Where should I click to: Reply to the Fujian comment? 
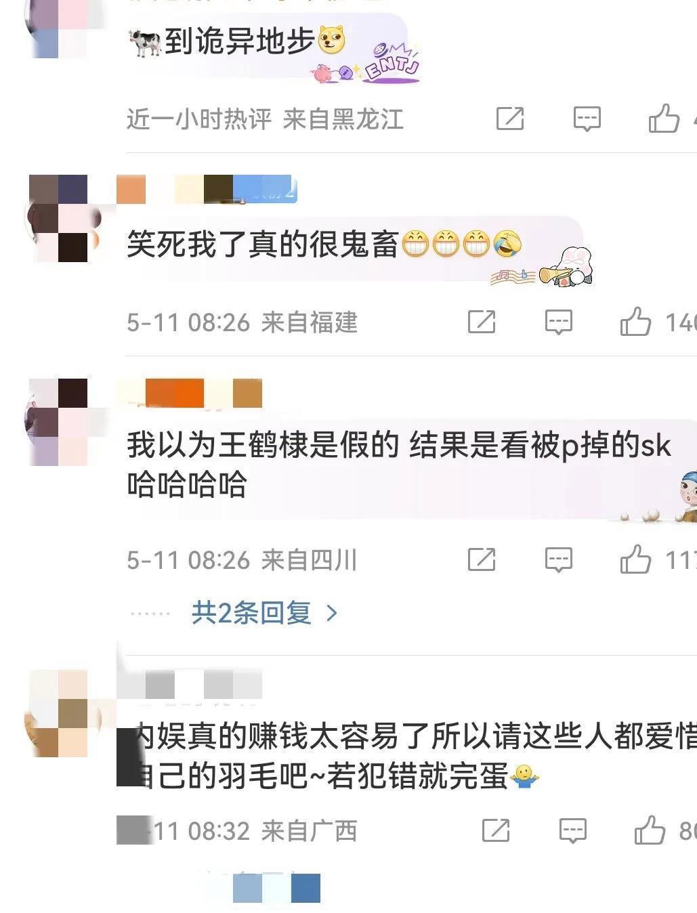point(559,322)
